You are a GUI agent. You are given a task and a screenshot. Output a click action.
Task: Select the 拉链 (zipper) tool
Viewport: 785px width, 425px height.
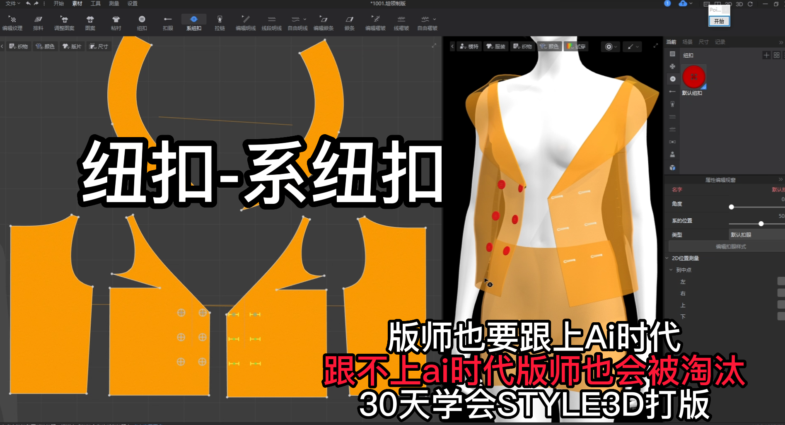point(220,23)
